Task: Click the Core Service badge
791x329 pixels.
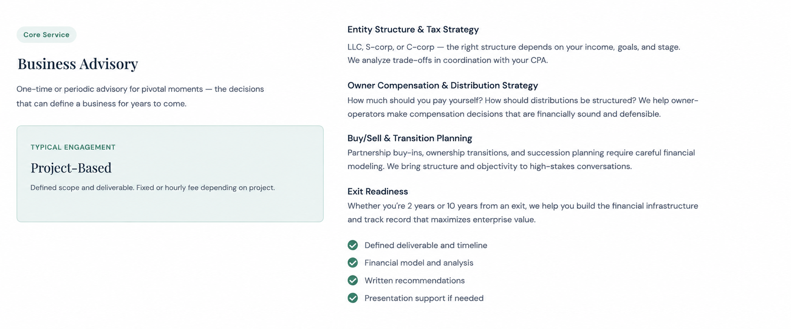Action: tap(46, 35)
